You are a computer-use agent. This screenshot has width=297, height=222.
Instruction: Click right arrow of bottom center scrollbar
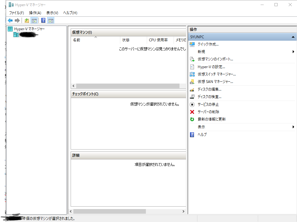click(x=184, y=211)
